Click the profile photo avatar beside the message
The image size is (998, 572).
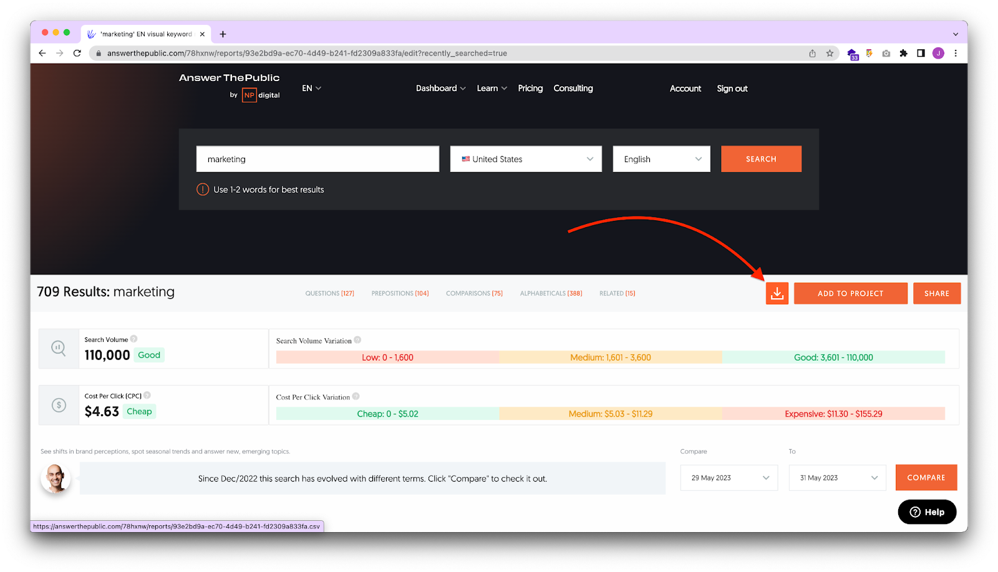click(56, 479)
